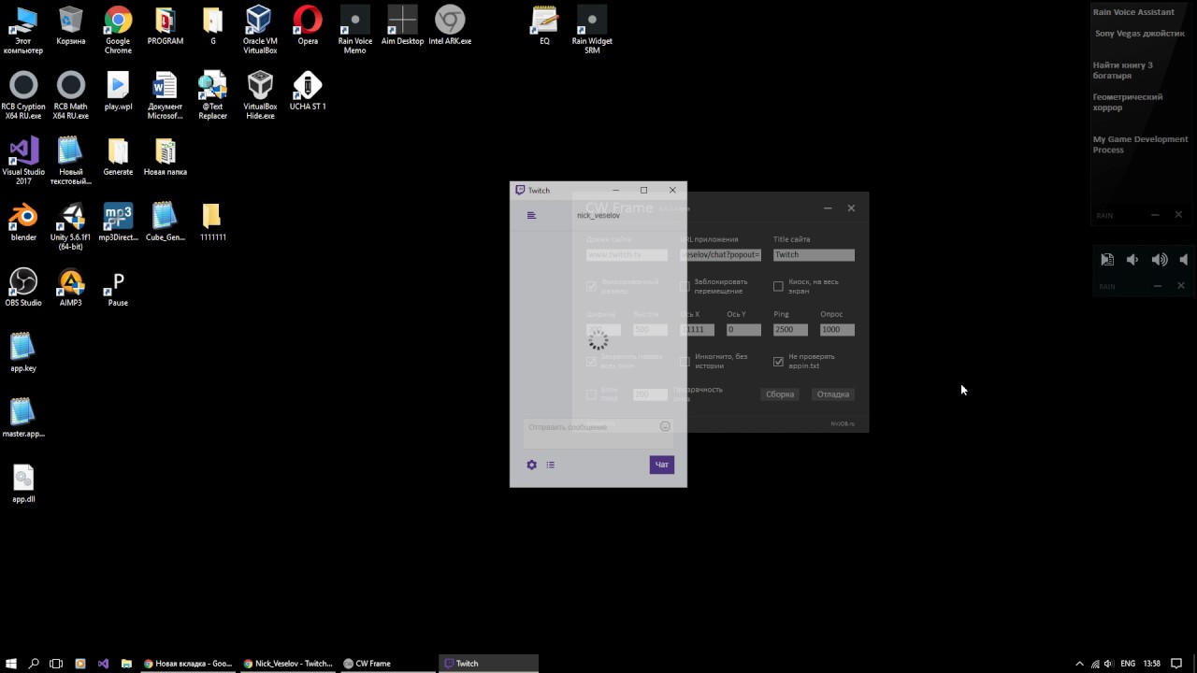1197x673 pixels.
Task: Open taskbar search magnifier icon
Action: click(34, 664)
